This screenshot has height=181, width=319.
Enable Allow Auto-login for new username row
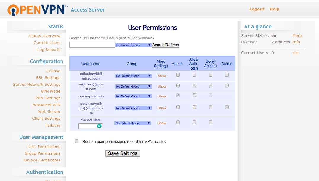194,122
